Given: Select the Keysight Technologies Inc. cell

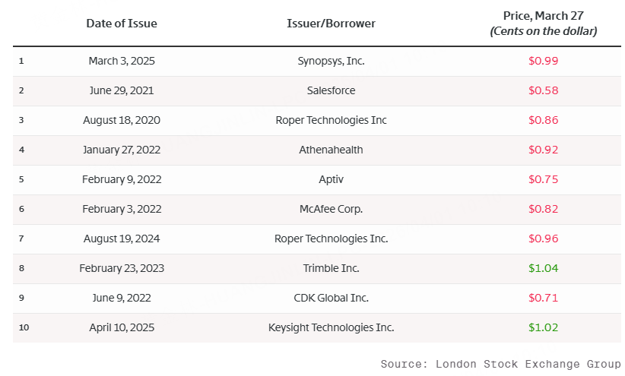Looking at the screenshot, I should [331, 327].
